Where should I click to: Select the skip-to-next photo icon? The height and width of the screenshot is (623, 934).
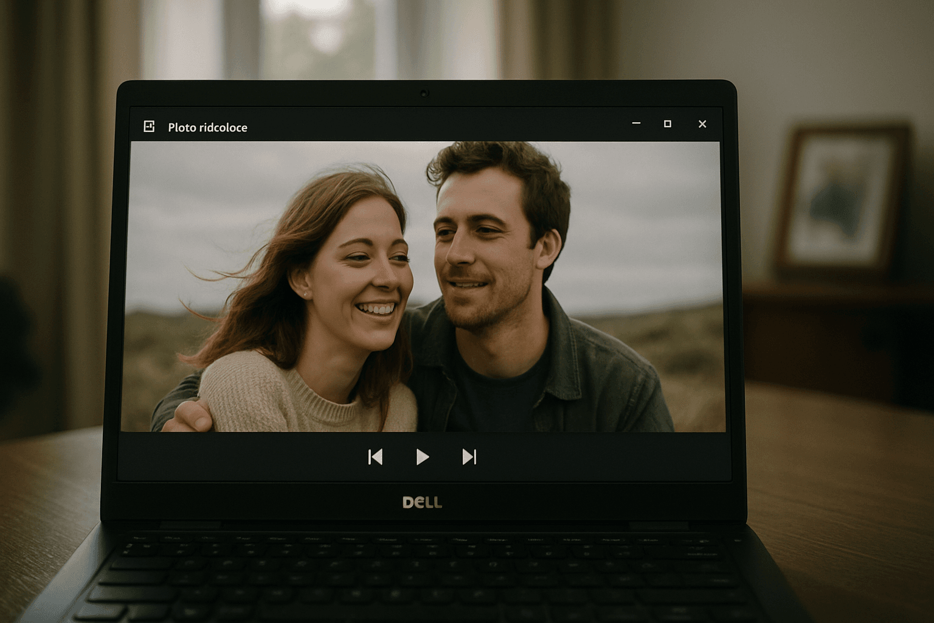point(469,458)
